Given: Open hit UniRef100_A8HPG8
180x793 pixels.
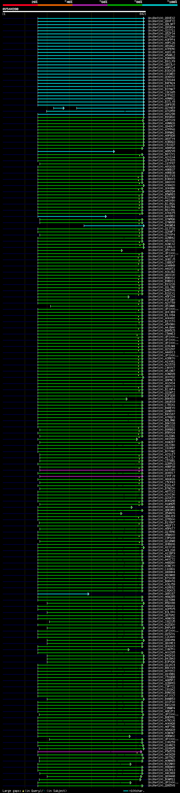Looking at the screenshot, I should (161, 148).
